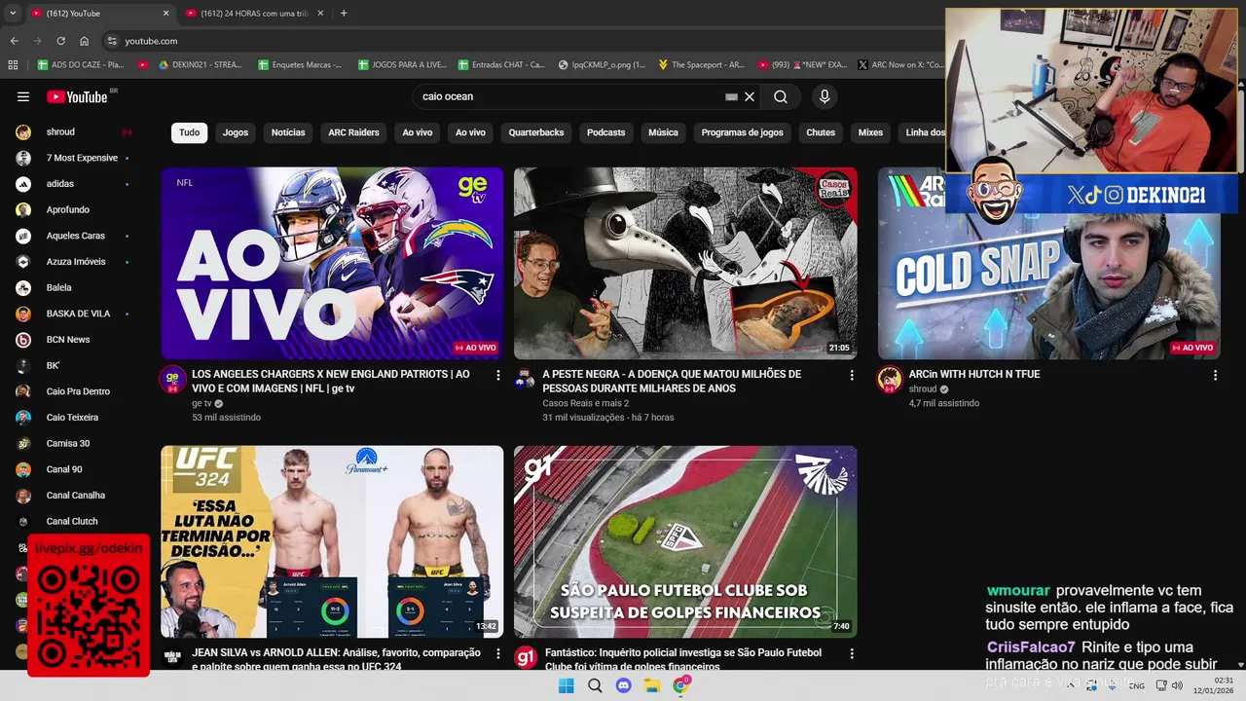Select the 'Chutes' filter chip
The height and width of the screenshot is (701, 1246).
[x=821, y=132]
